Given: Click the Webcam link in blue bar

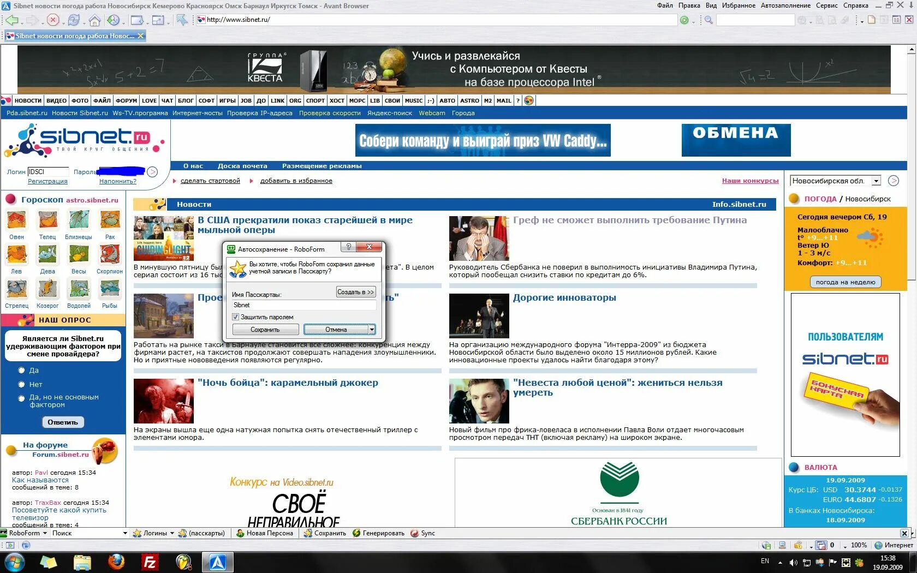Looking at the screenshot, I should pos(432,113).
